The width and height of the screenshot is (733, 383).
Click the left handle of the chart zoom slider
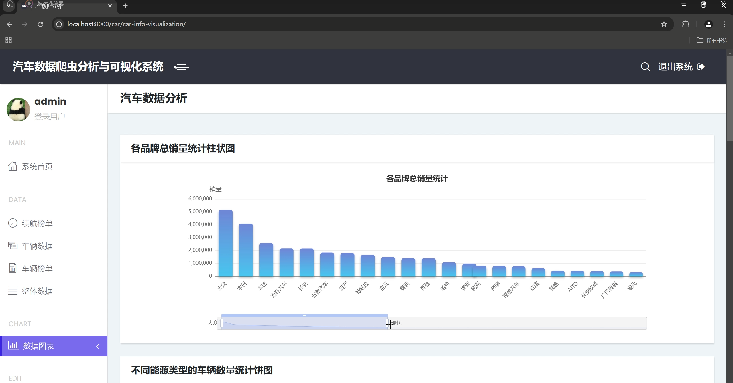pos(222,323)
